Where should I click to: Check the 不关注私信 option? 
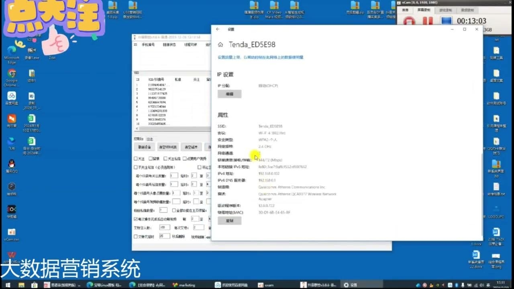(135, 166)
